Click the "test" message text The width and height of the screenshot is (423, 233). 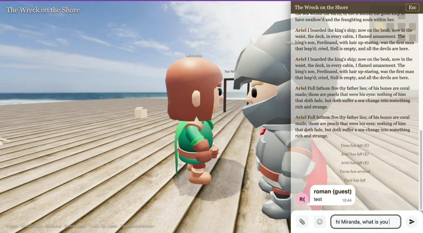(x=318, y=199)
